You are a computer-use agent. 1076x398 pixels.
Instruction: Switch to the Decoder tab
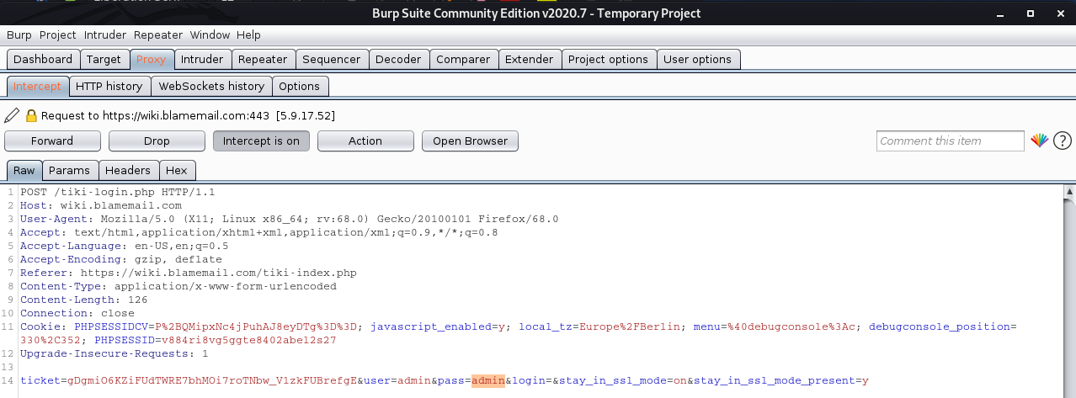(x=398, y=59)
